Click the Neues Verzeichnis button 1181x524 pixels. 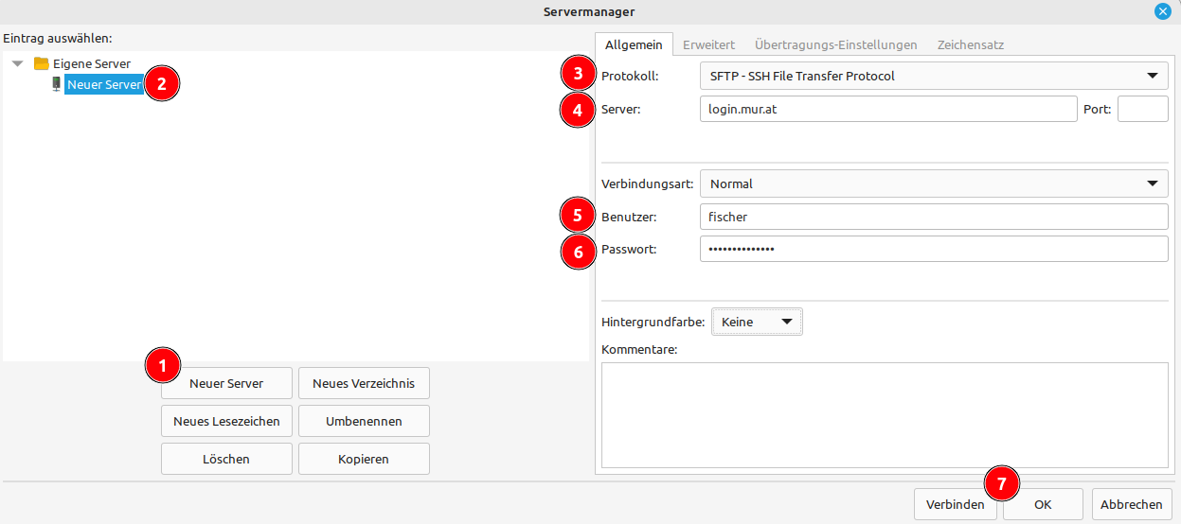[364, 384]
